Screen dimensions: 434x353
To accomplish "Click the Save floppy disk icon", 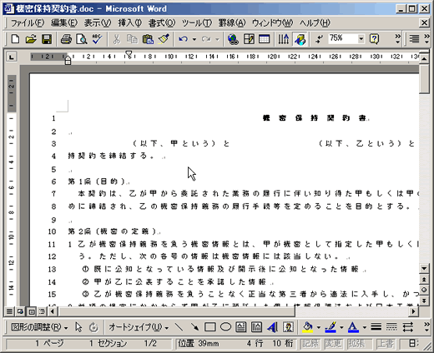I will [x=47, y=39].
